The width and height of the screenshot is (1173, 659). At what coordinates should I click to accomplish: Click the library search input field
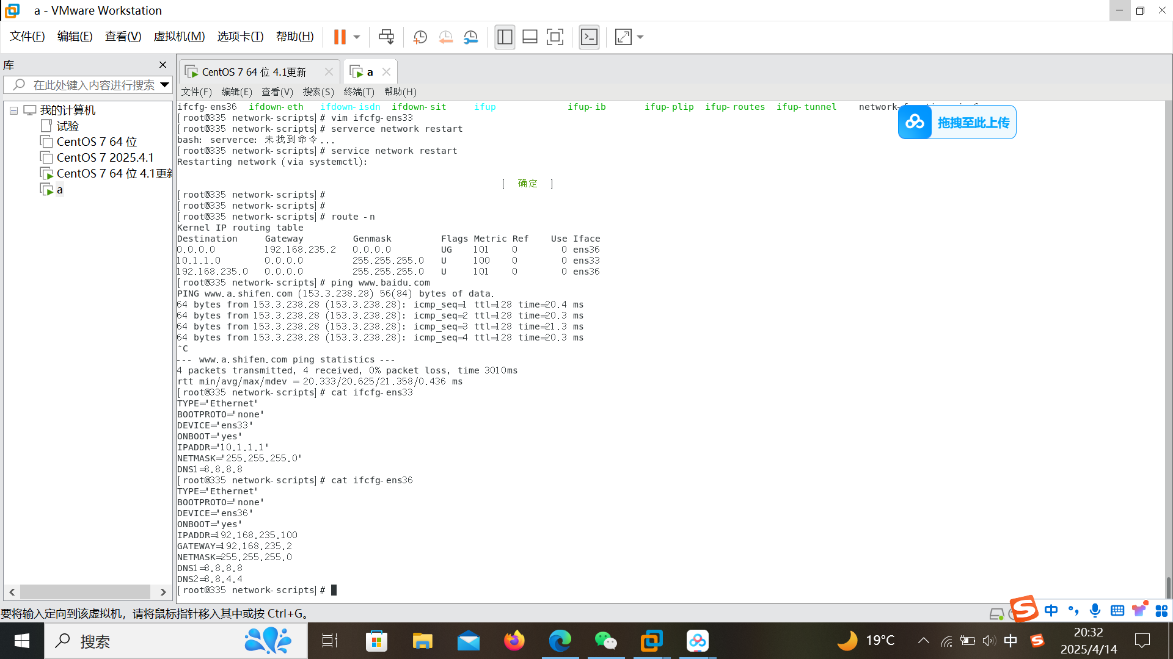pos(92,85)
